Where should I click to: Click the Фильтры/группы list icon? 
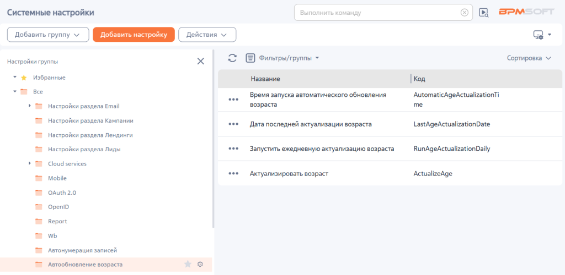coord(250,58)
